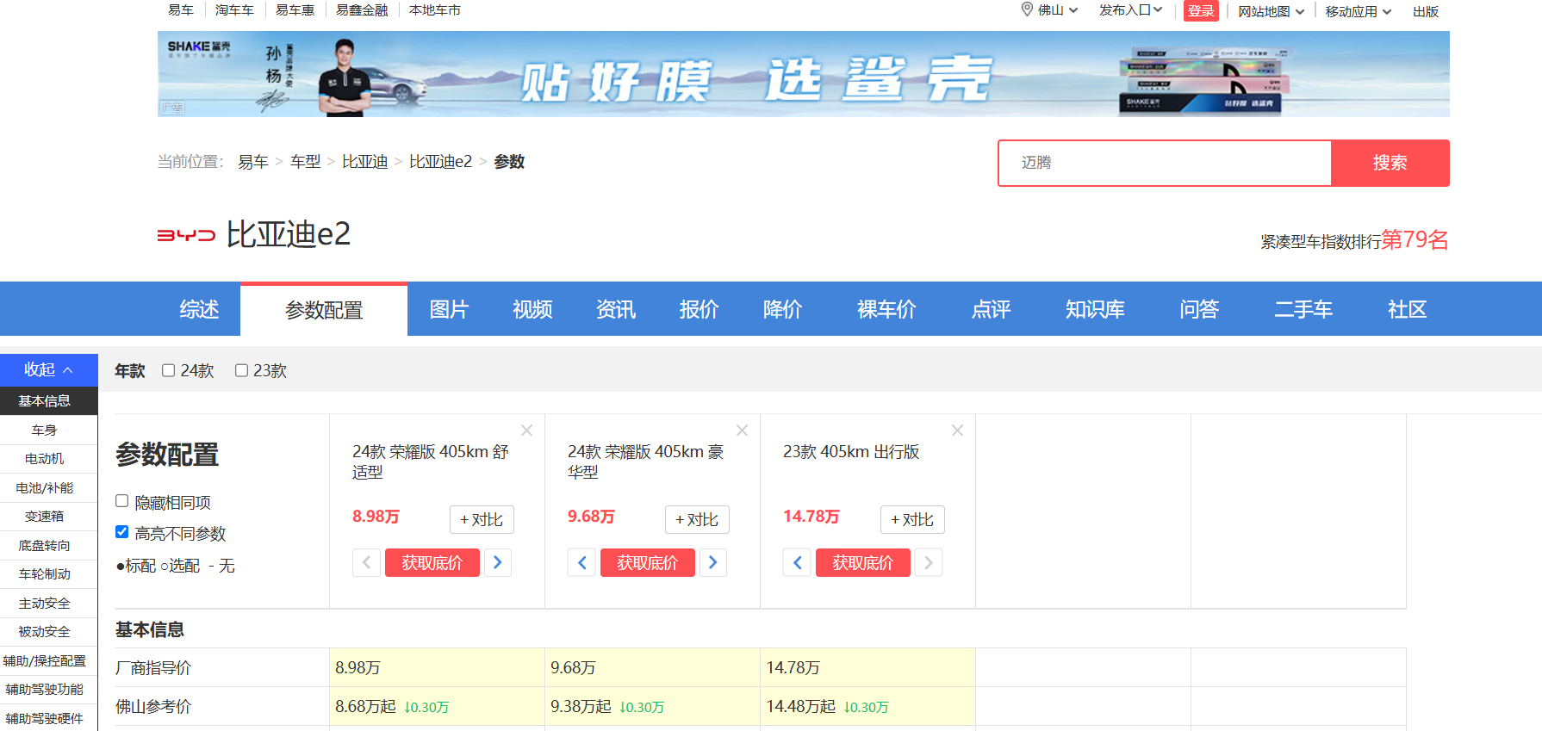Add the 9.68万 model to 对比
The image size is (1542, 731).
(697, 519)
